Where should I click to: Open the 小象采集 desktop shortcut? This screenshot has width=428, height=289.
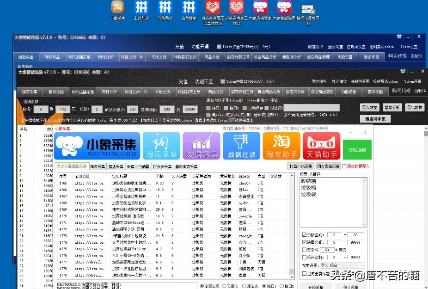tap(118, 10)
